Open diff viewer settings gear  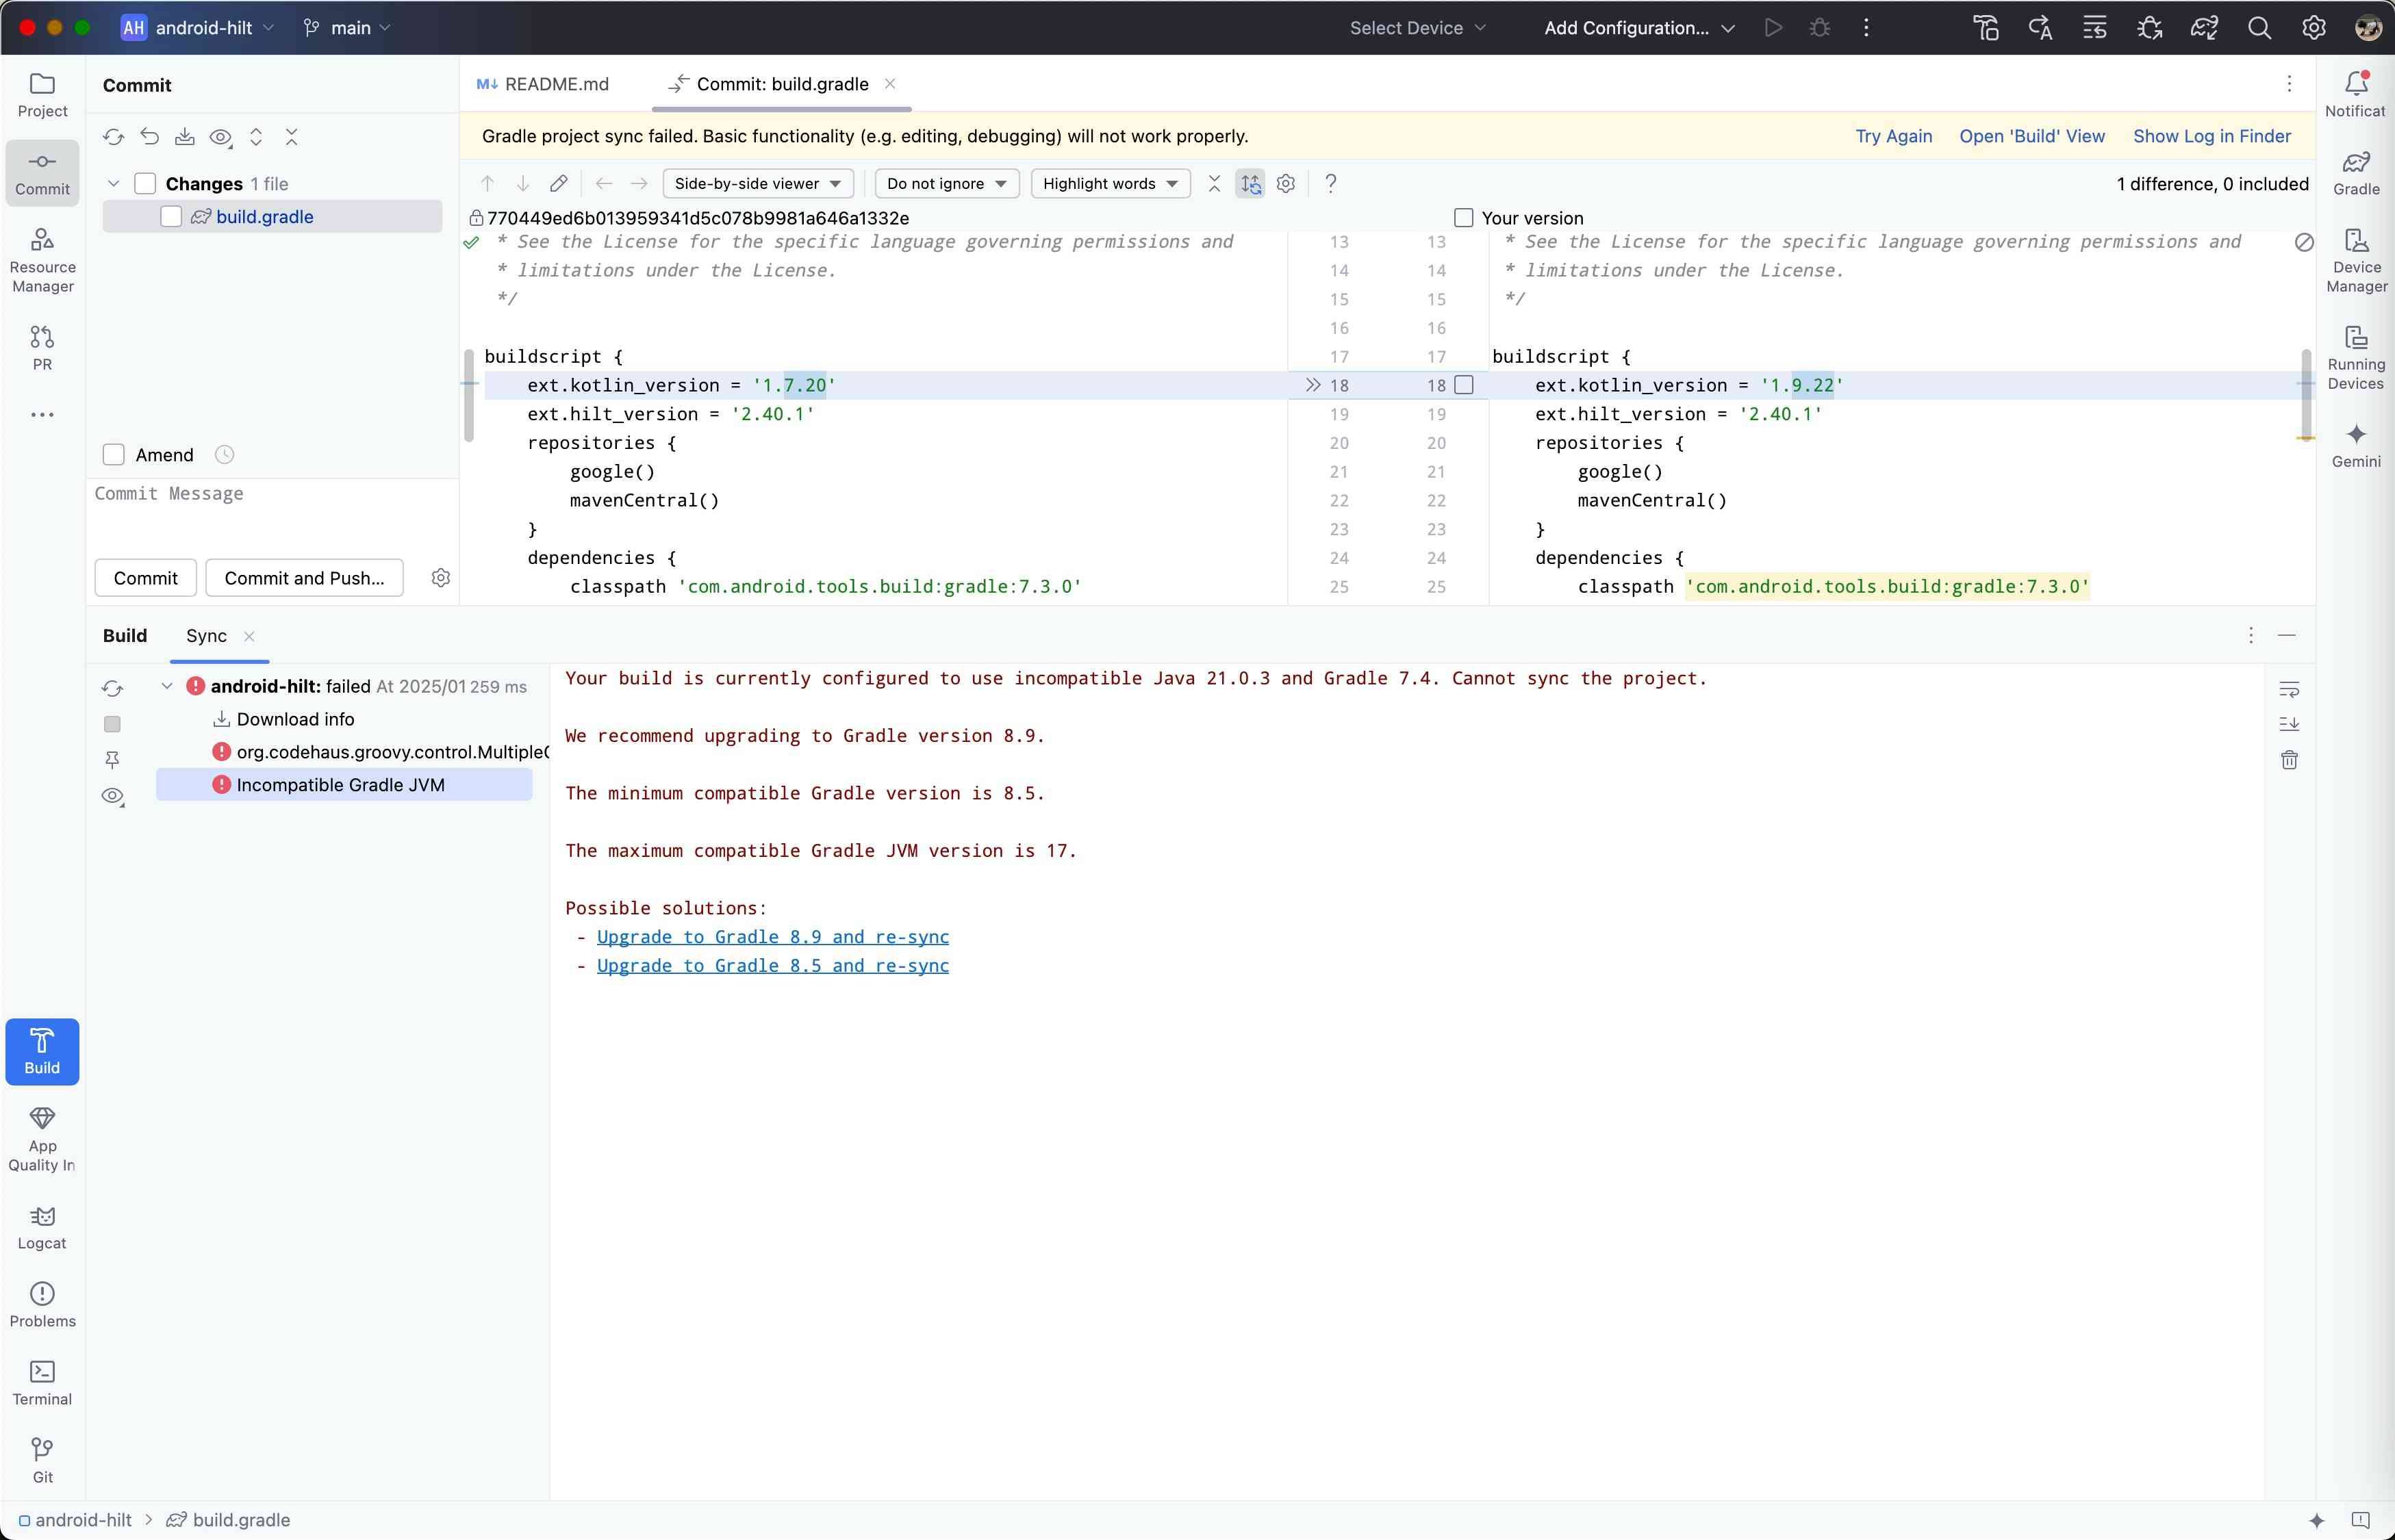(x=1286, y=183)
